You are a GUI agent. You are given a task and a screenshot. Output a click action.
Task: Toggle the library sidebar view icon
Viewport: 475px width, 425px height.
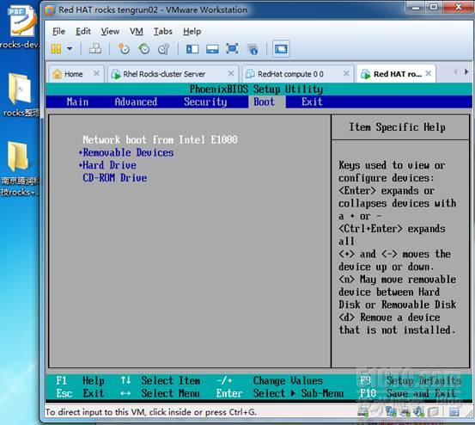[x=192, y=49]
